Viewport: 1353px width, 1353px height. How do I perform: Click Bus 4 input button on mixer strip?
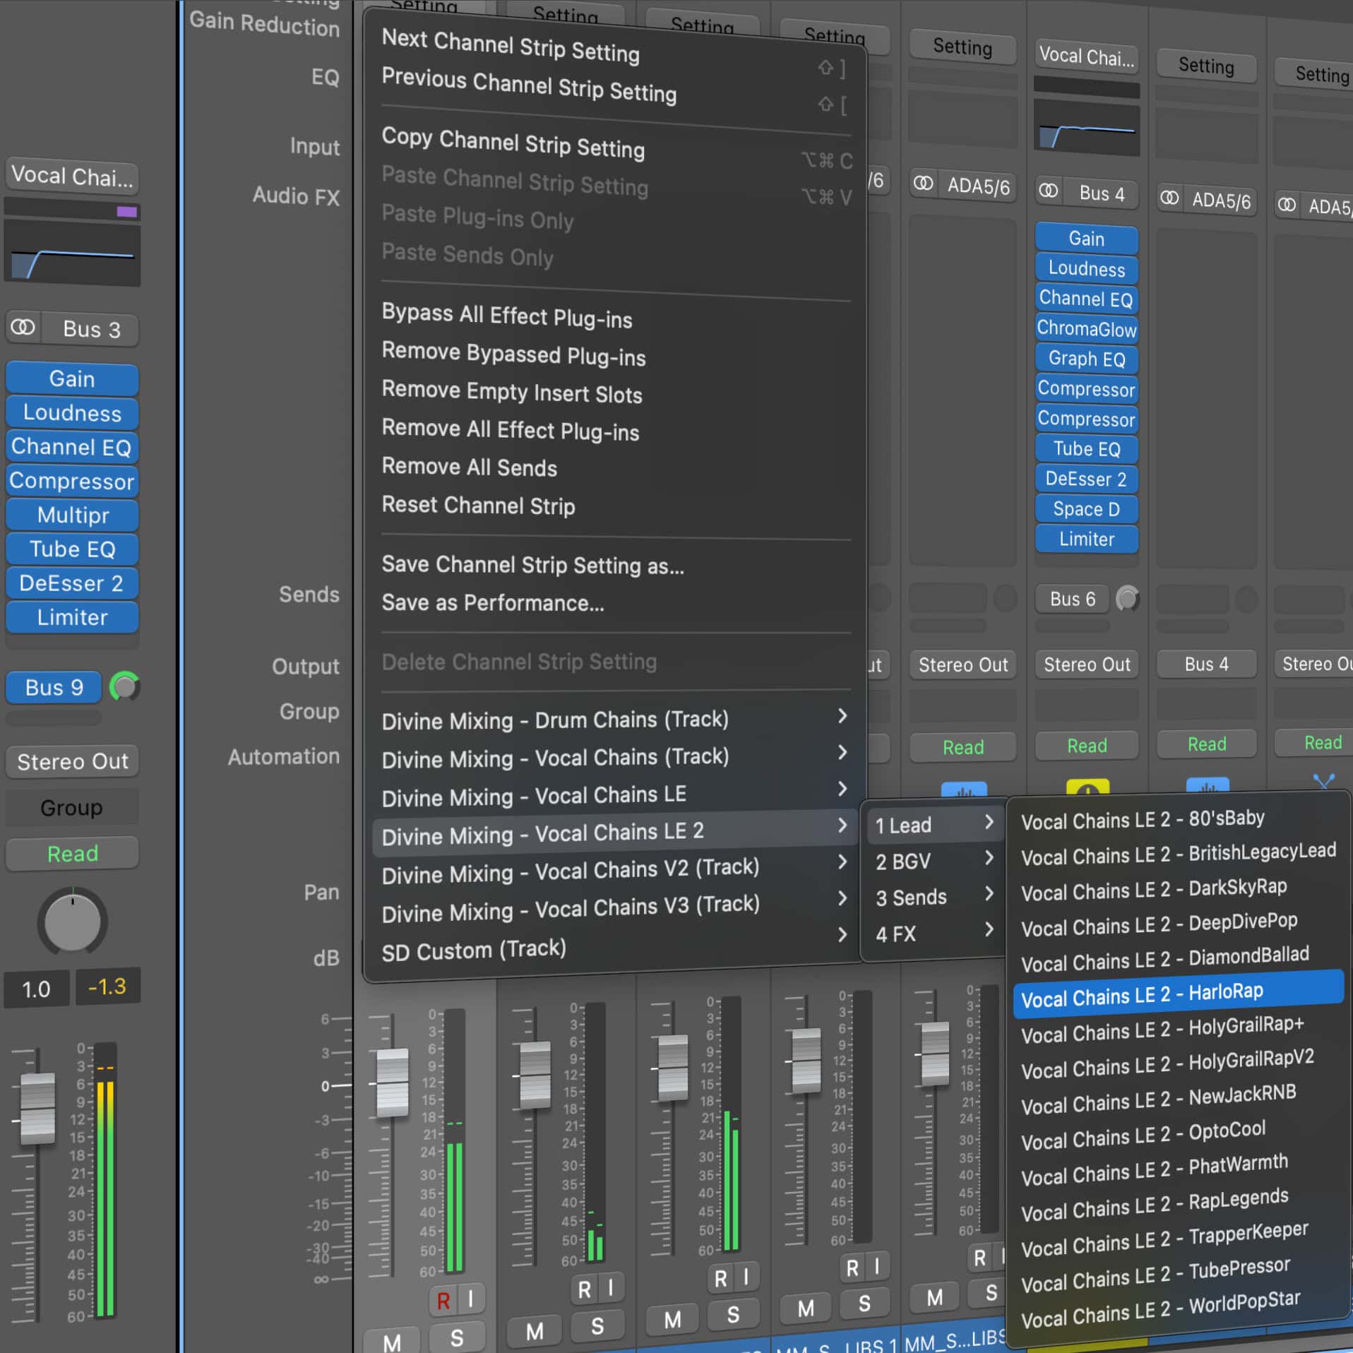point(1102,193)
